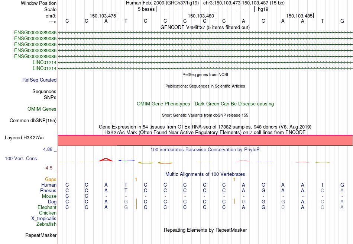The height and width of the screenshot is (244, 353).
Task: Open the GTEx Gene Expression in 54 tissues title
Action: [x=205, y=127]
